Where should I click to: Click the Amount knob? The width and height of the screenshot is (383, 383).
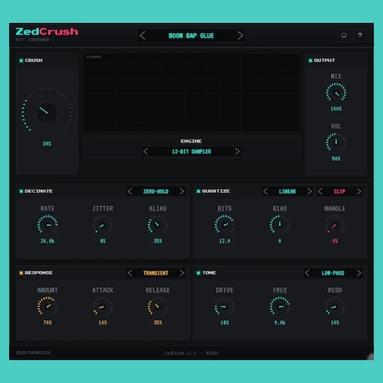[x=47, y=306]
